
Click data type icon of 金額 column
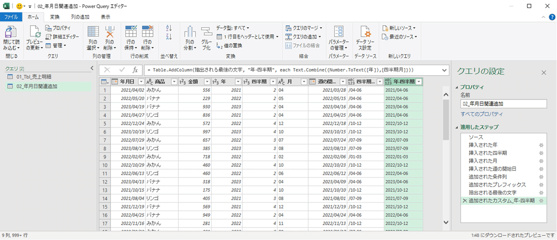[182, 82]
